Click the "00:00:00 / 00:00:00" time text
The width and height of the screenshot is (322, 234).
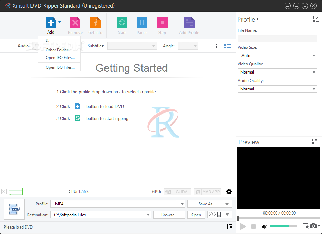click(x=279, y=213)
